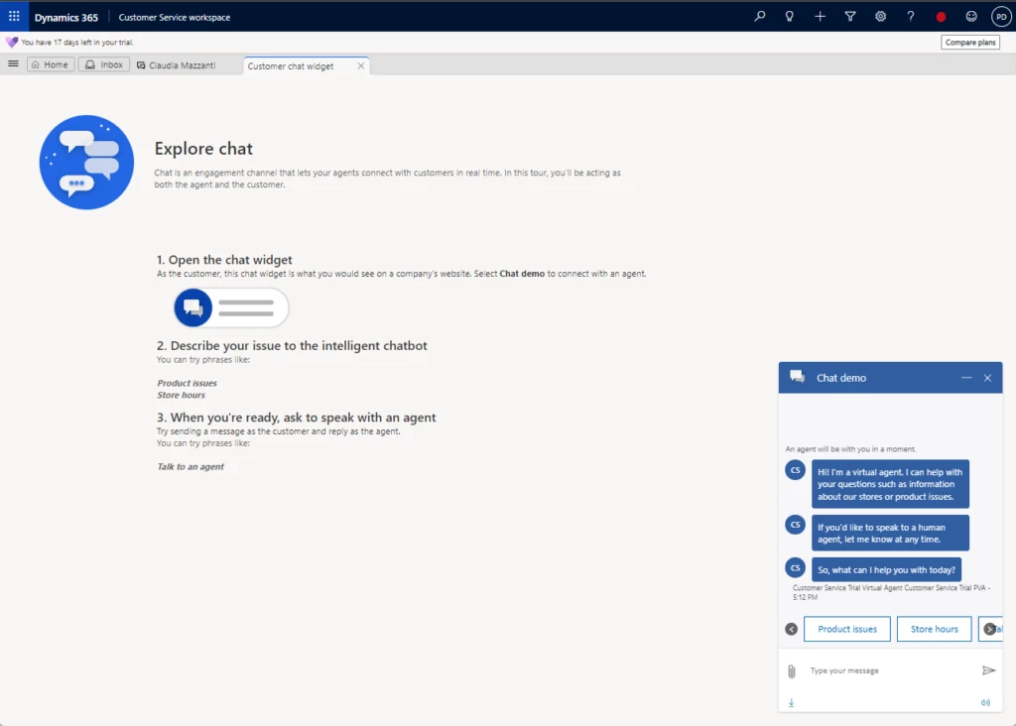Open quick create with the plus icon

(x=820, y=16)
